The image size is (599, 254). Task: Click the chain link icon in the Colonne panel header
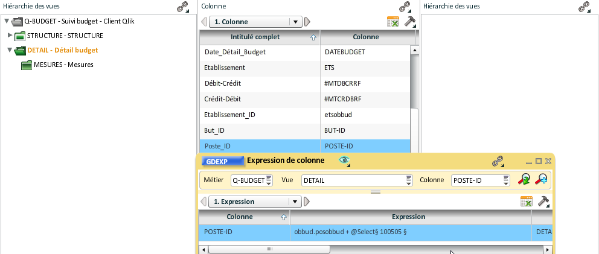click(x=405, y=7)
